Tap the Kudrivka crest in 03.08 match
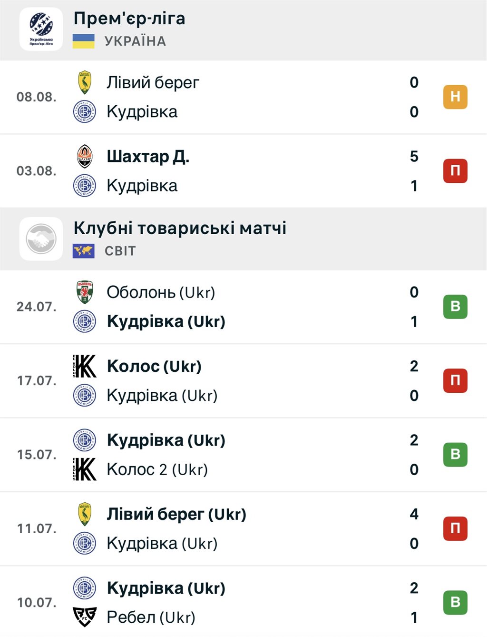The image size is (487, 637). pos(85,185)
